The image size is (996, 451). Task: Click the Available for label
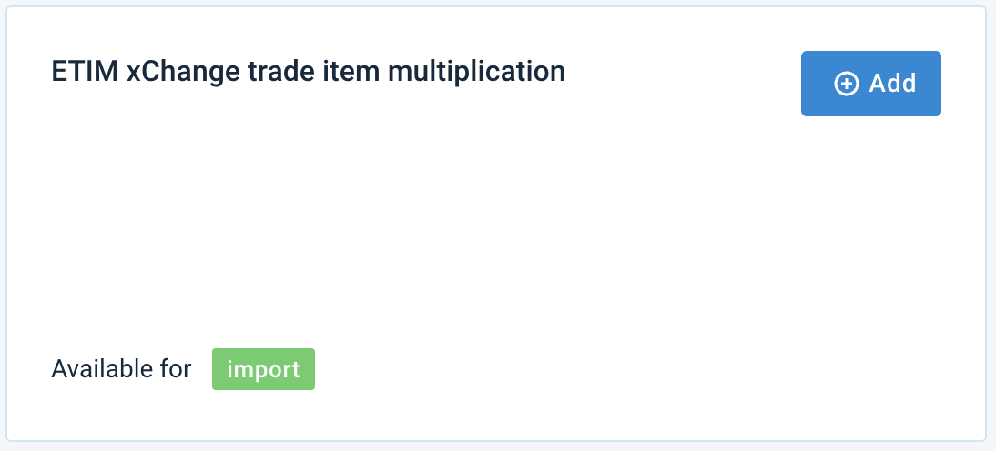121,369
